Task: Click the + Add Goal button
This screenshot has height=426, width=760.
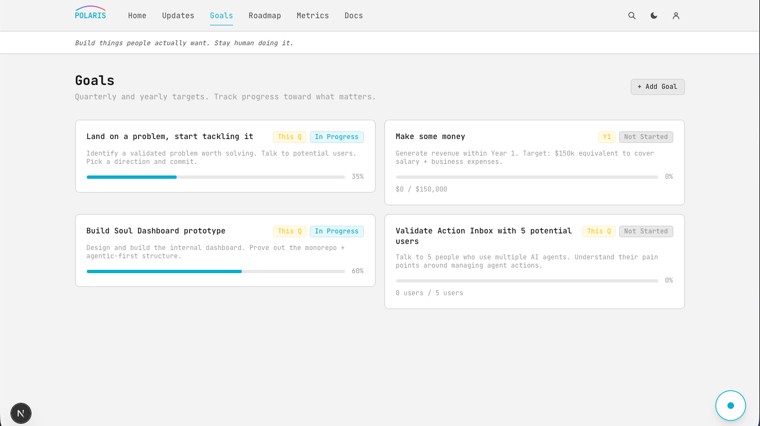Action: click(x=657, y=87)
